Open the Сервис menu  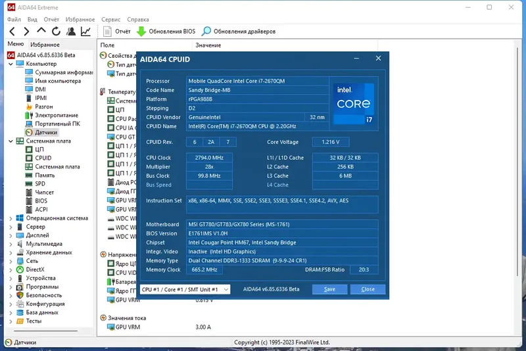(x=110, y=20)
